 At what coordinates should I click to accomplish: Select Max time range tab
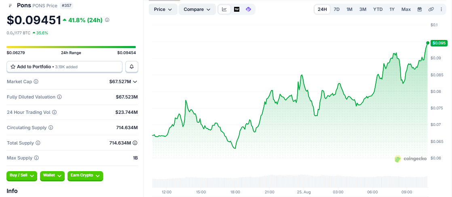(406, 9)
